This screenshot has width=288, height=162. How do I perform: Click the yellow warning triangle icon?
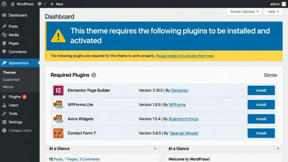(58, 36)
